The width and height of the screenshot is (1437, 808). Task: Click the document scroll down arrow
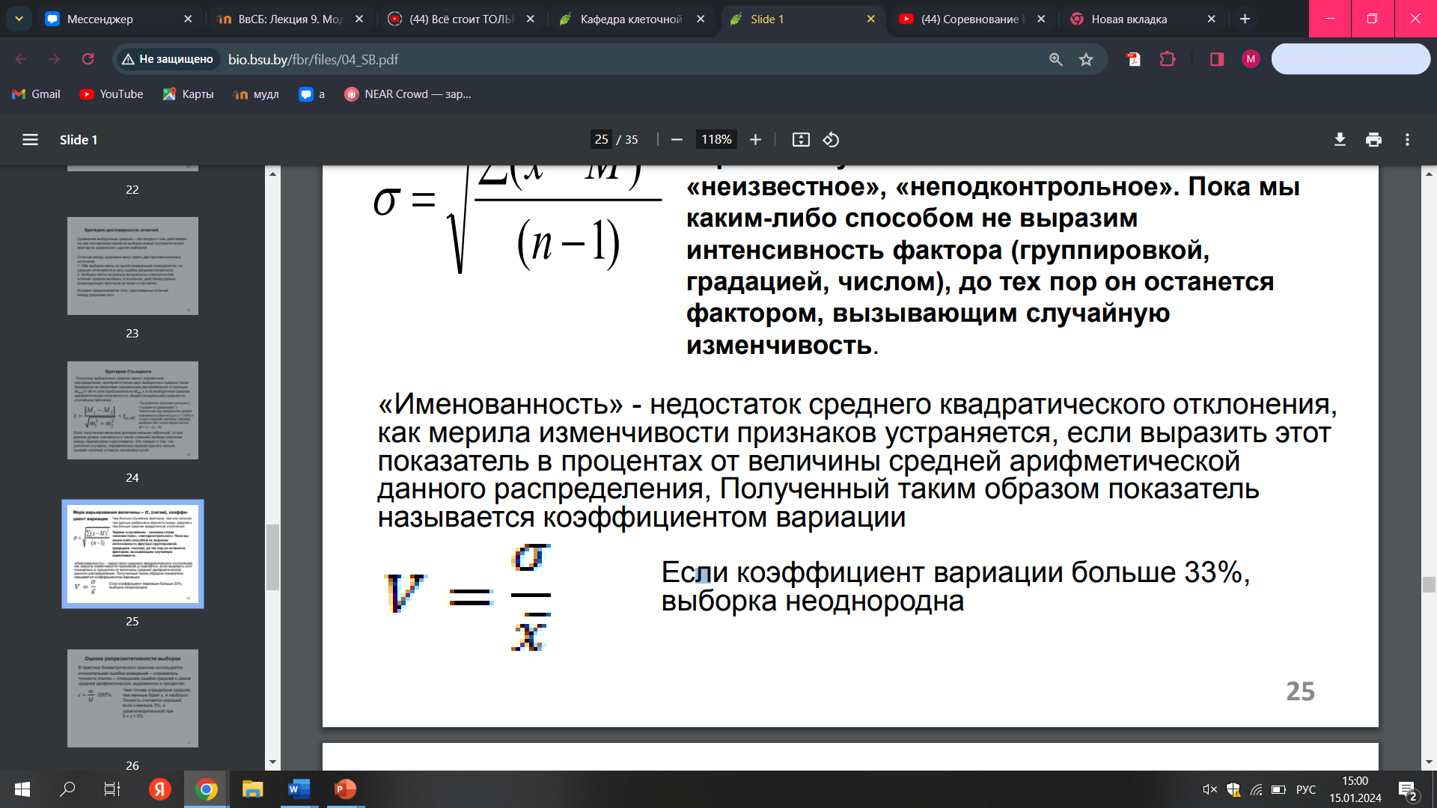click(x=1429, y=762)
